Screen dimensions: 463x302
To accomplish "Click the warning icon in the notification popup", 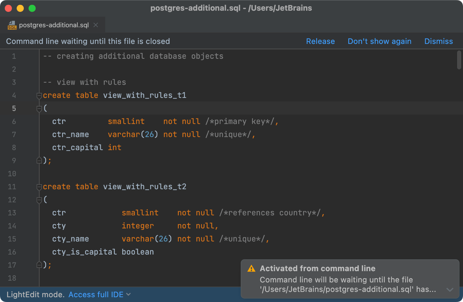I will coord(252,268).
